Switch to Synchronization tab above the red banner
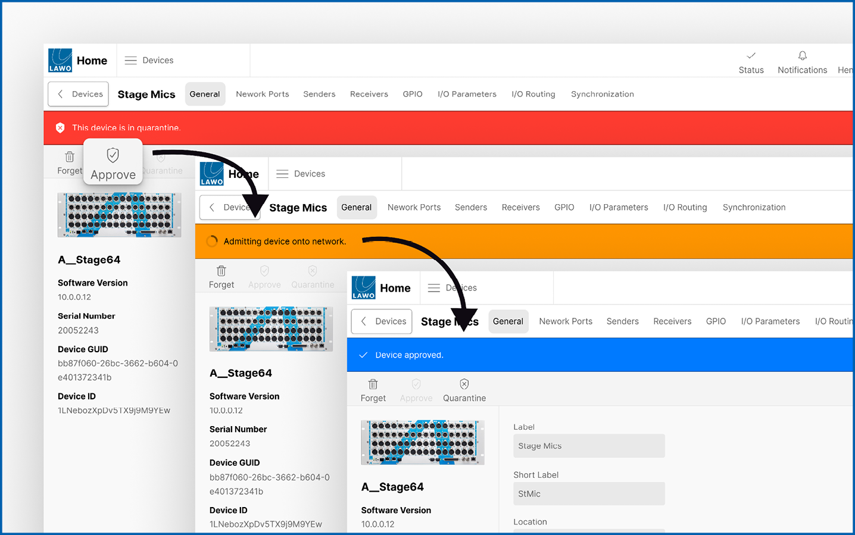The width and height of the screenshot is (855, 535). (x=602, y=94)
